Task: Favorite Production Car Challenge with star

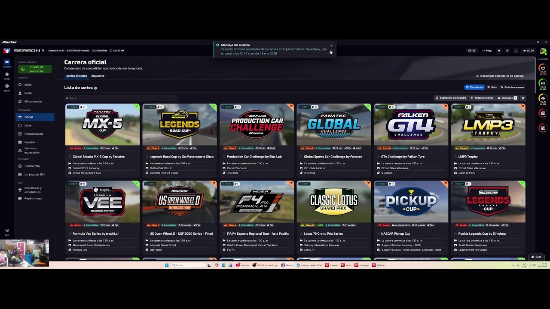Action: (224, 157)
